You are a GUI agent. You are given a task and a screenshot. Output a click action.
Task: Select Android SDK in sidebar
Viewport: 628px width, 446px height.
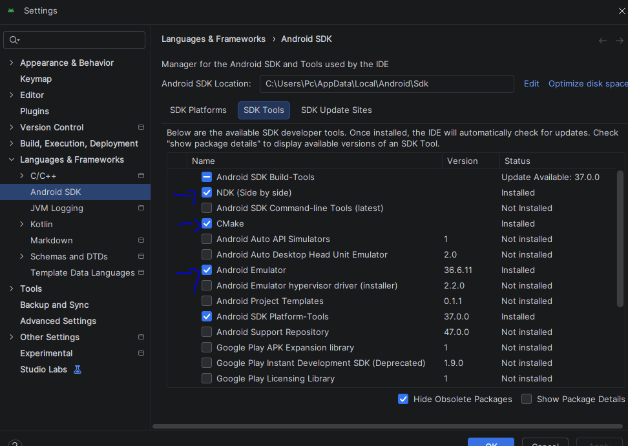[76, 192]
